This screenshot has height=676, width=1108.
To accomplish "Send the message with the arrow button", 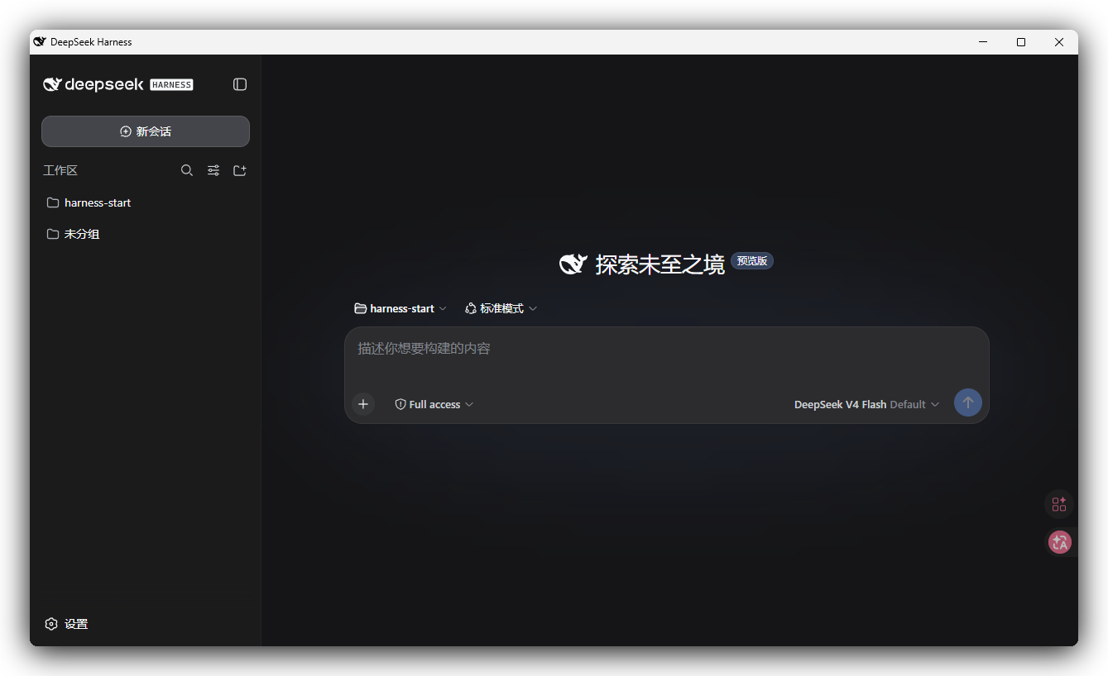I will [x=968, y=402].
